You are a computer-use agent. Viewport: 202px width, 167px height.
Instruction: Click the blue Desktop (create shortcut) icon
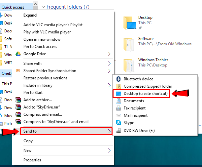(118, 94)
